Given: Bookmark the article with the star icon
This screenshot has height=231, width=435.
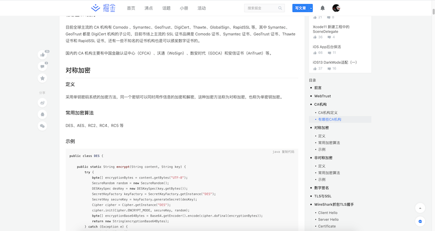Looking at the screenshot, I should coord(42,78).
